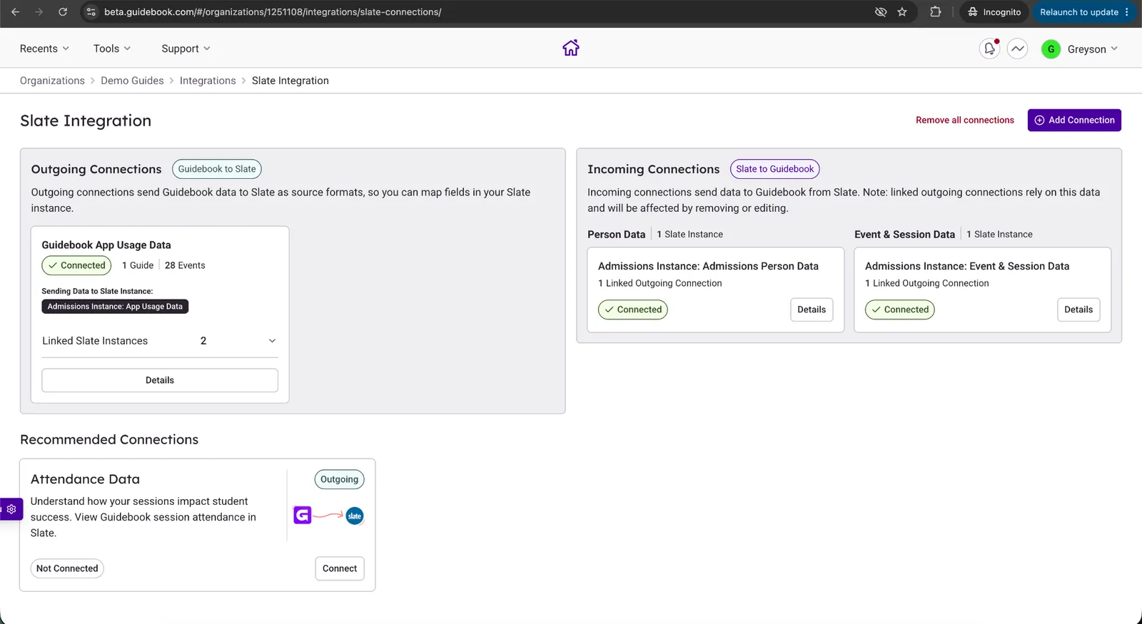Click the Incognito indicator
This screenshot has width=1142, height=624.
click(994, 12)
